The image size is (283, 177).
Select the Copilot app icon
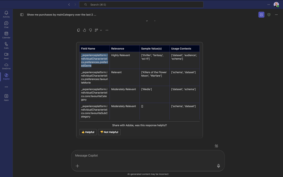6,76
